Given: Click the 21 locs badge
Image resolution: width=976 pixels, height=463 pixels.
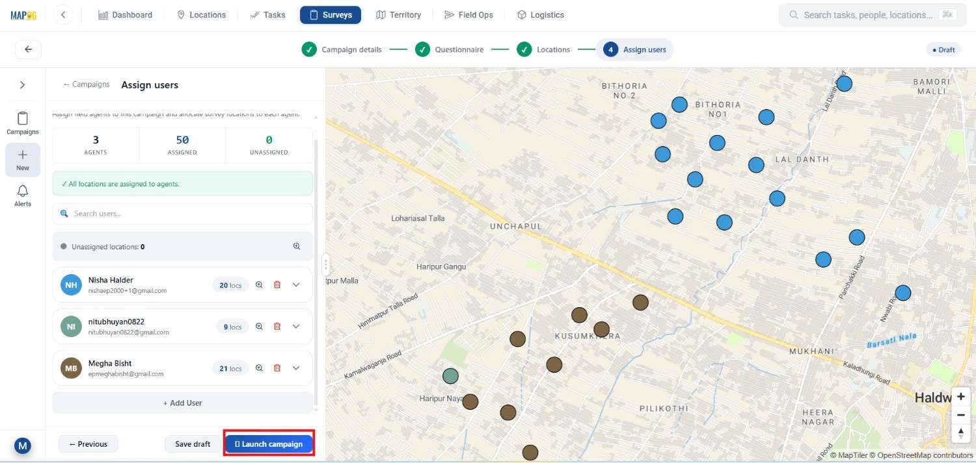Looking at the screenshot, I should (230, 368).
